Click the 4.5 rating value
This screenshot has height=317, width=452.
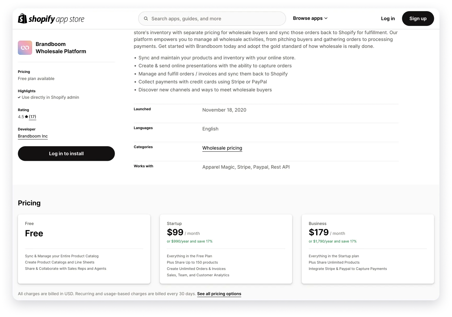(x=21, y=117)
